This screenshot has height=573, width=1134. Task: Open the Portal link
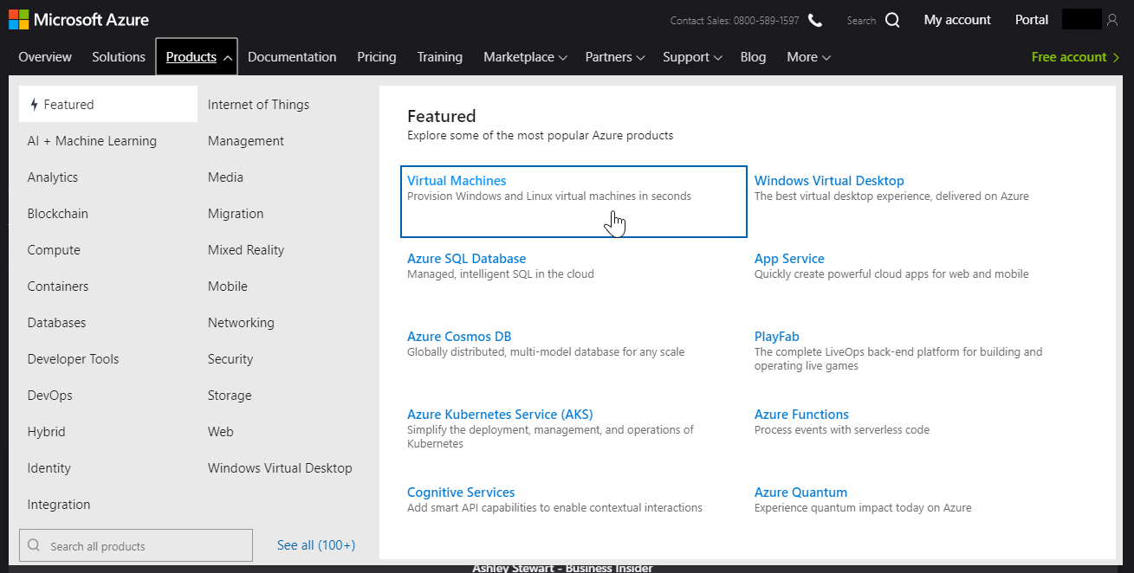point(1032,20)
